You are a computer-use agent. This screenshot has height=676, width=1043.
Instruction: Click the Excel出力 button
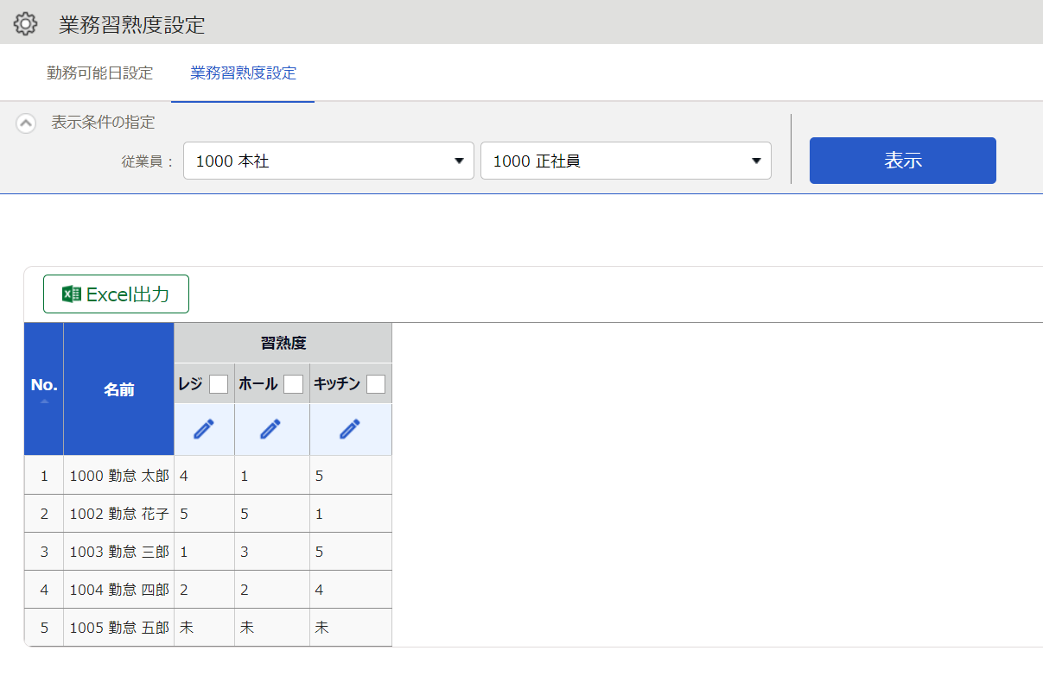coord(117,294)
